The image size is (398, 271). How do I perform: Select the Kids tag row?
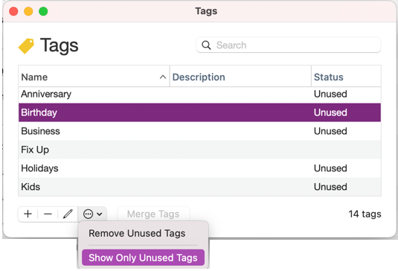click(200, 187)
